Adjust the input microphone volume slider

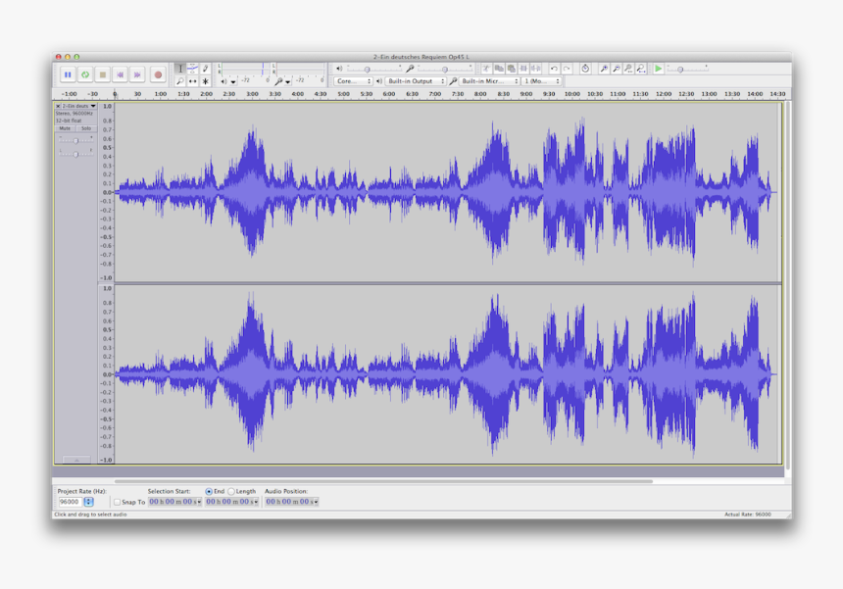[x=445, y=69]
